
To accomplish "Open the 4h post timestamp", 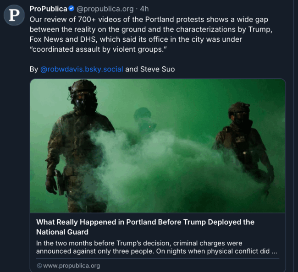I will 144,9.
